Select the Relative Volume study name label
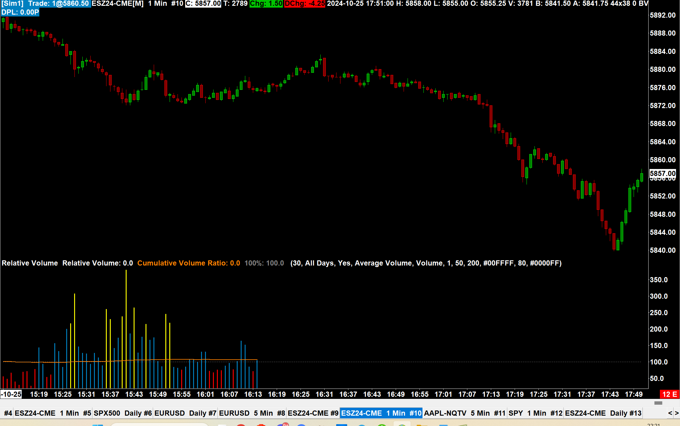The height and width of the screenshot is (426, 680). pos(30,263)
